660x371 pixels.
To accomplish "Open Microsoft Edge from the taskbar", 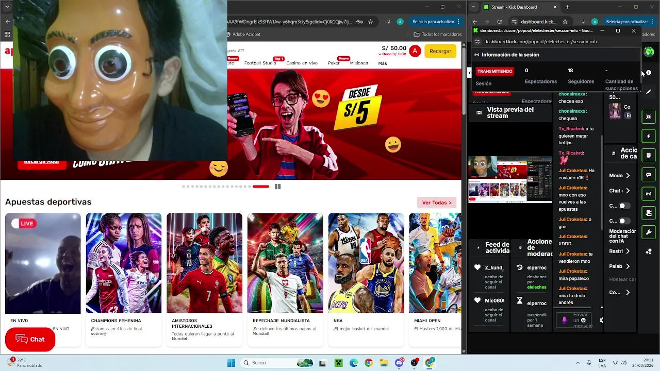I will pyautogui.click(x=354, y=363).
